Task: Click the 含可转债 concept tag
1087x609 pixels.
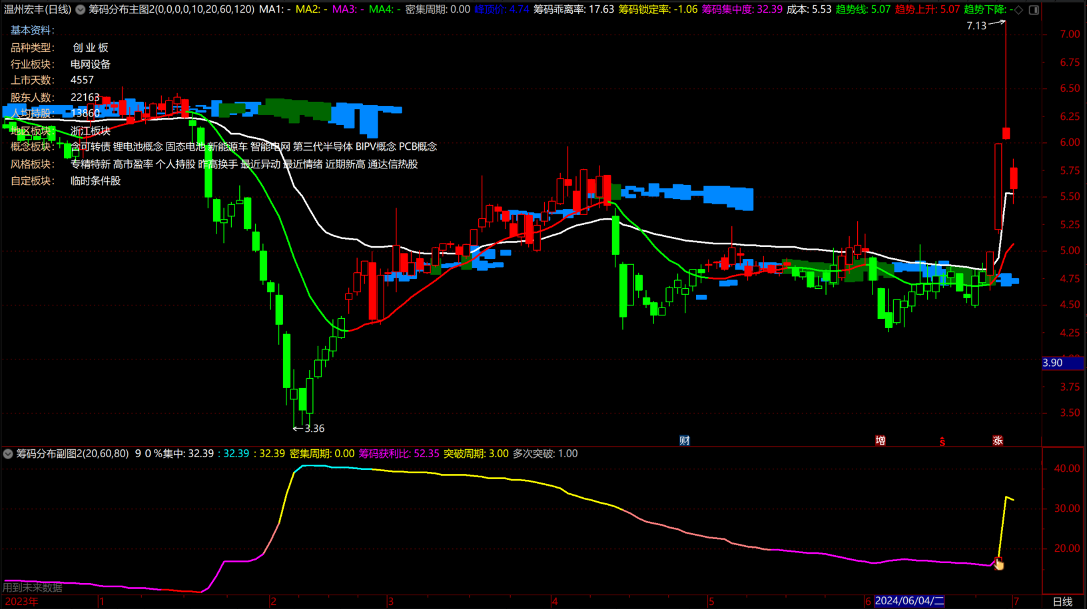Action: point(91,146)
